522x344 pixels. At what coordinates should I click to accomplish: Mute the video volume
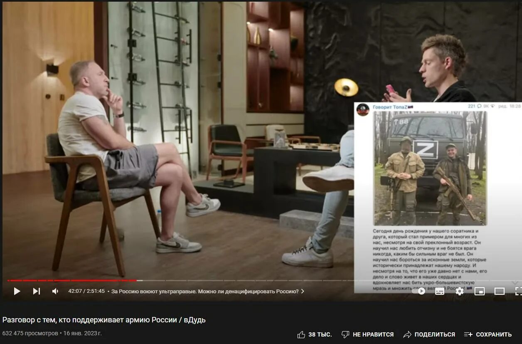(x=55, y=291)
